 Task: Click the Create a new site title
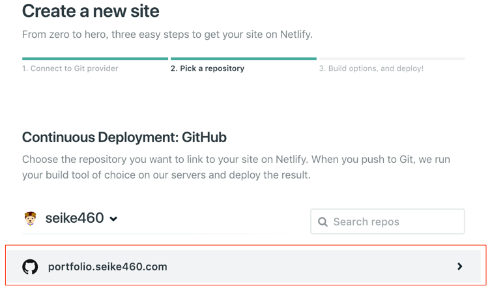click(91, 11)
